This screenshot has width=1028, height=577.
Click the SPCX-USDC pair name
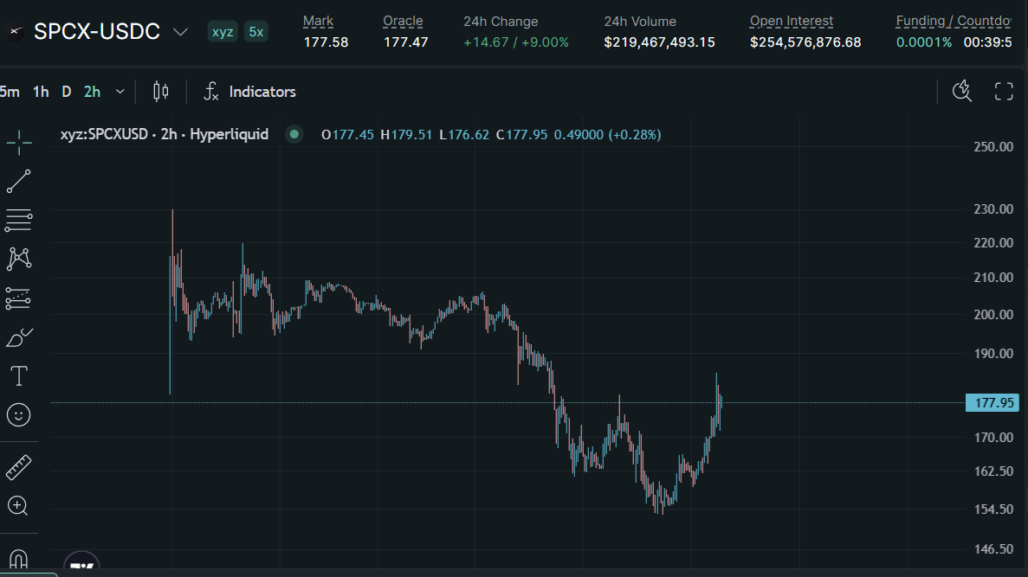(x=97, y=31)
